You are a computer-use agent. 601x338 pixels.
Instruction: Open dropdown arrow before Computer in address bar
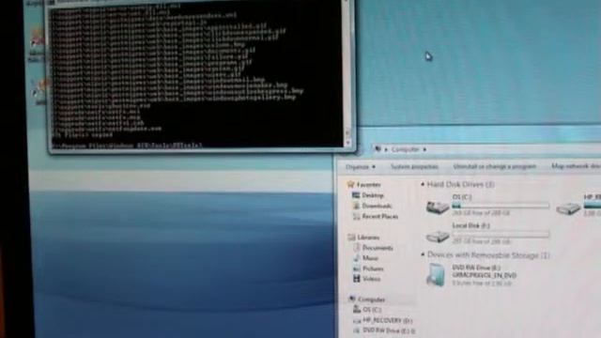[x=386, y=149]
